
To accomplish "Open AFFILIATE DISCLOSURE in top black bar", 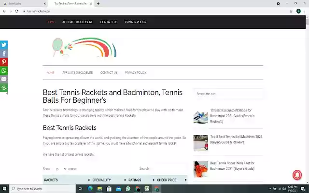I will [x=77, y=22].
